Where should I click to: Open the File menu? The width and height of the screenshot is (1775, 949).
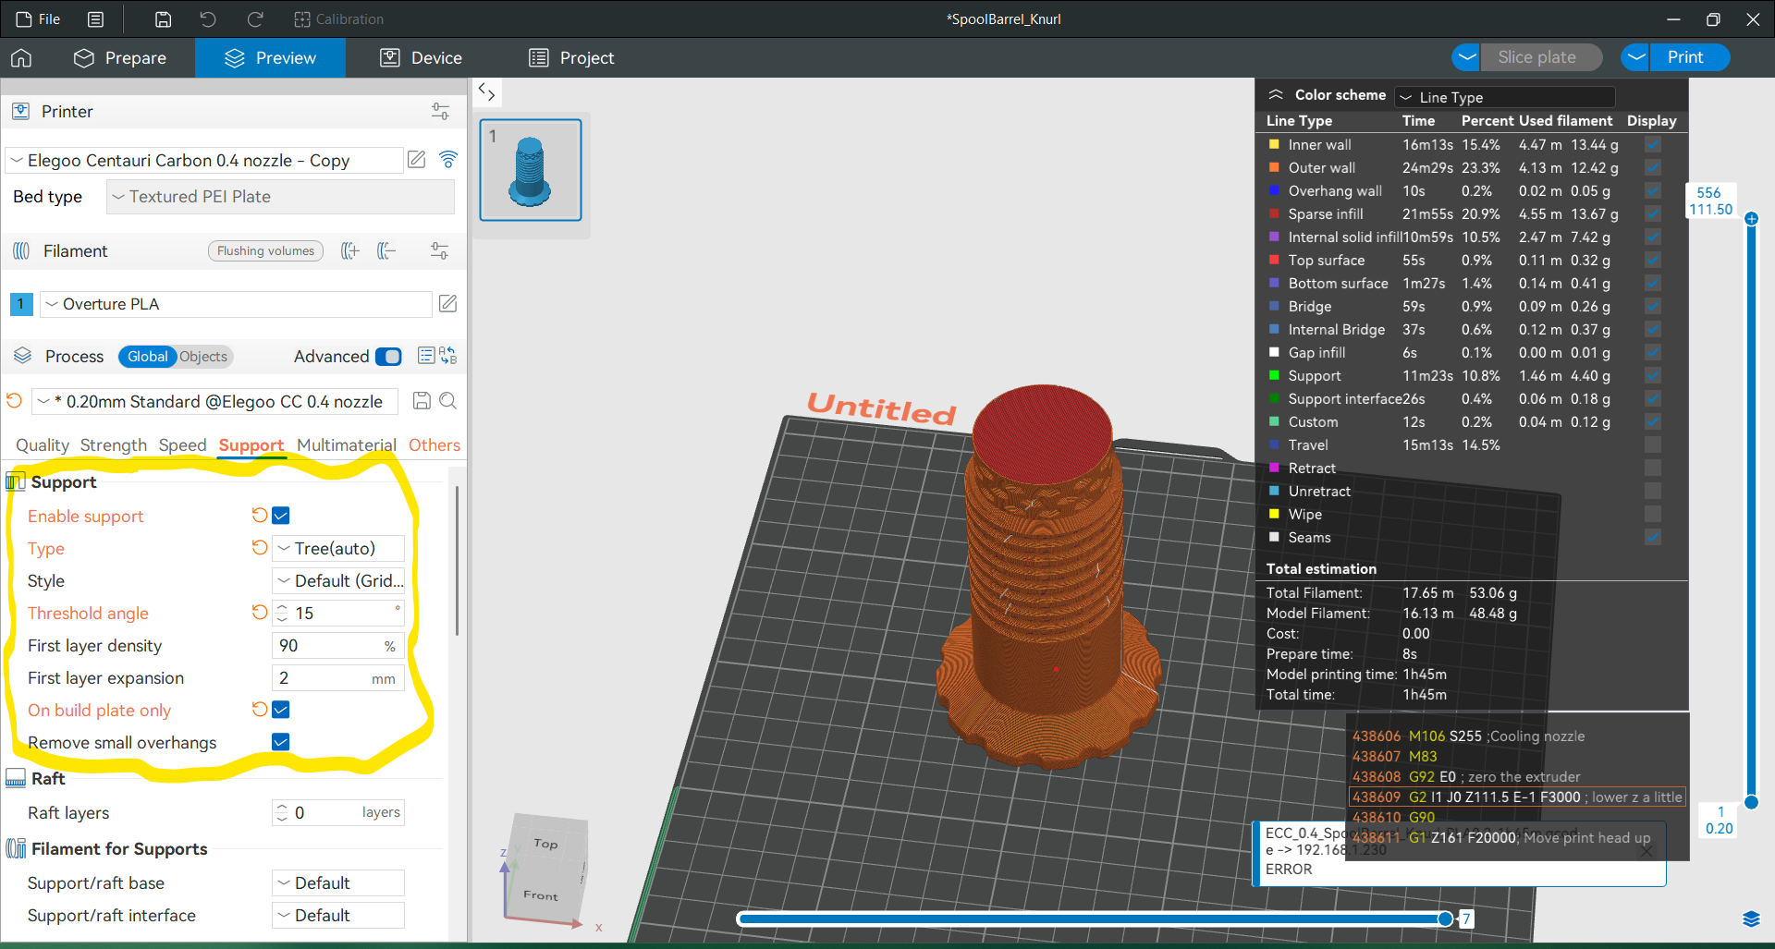pos(38,18)
